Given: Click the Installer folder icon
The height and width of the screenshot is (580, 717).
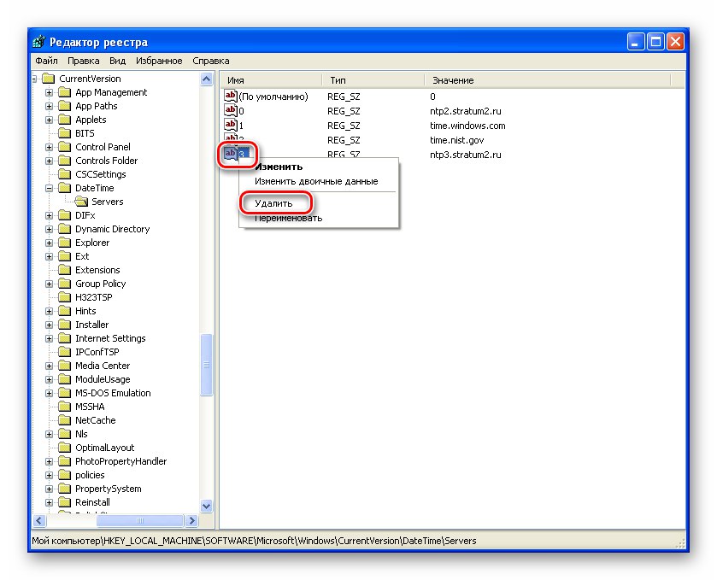Looking at the screenshot, I should tap(64, 325).
